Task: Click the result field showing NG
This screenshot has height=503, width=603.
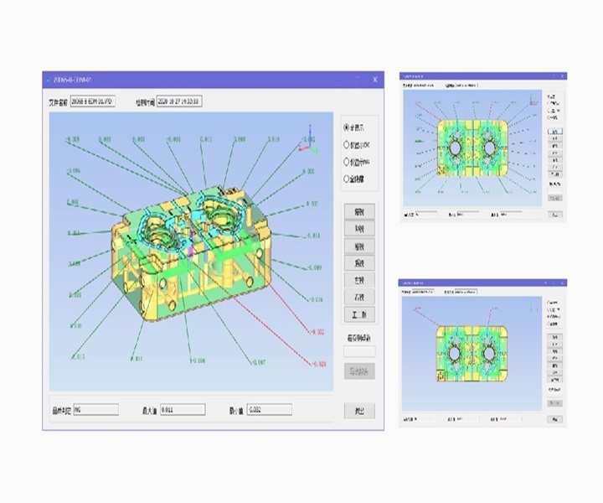Action: (x=95, y=410)
